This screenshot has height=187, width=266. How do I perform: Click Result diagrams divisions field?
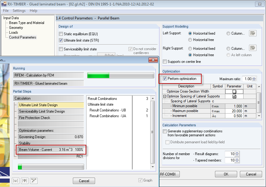click(230, 154)
